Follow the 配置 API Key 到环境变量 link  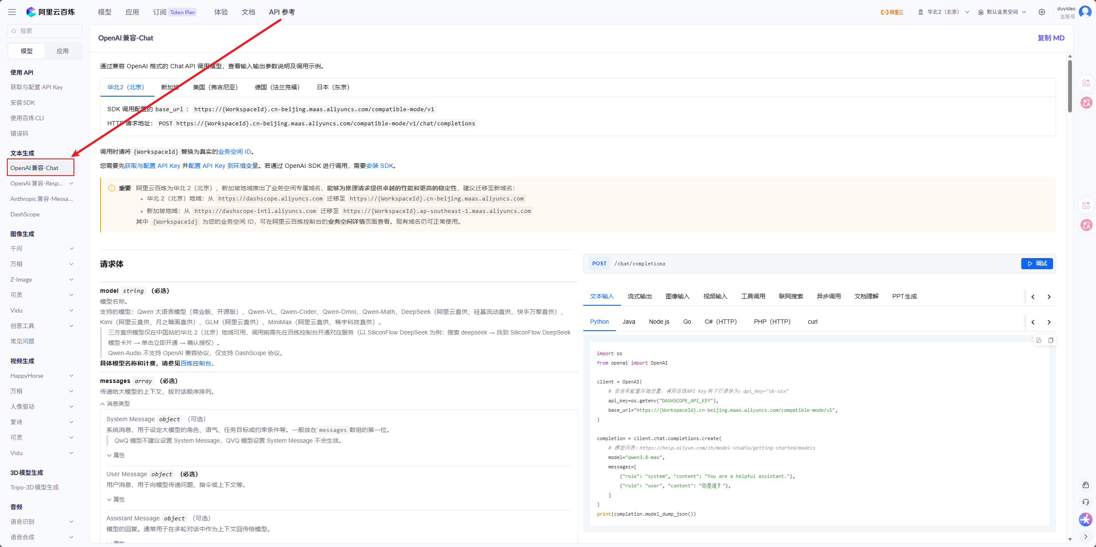click(223, 166)
